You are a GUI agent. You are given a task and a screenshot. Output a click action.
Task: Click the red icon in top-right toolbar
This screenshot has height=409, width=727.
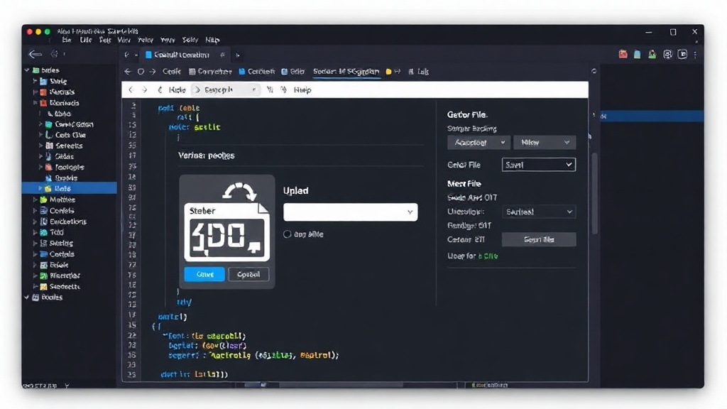(x=623, y=54)
